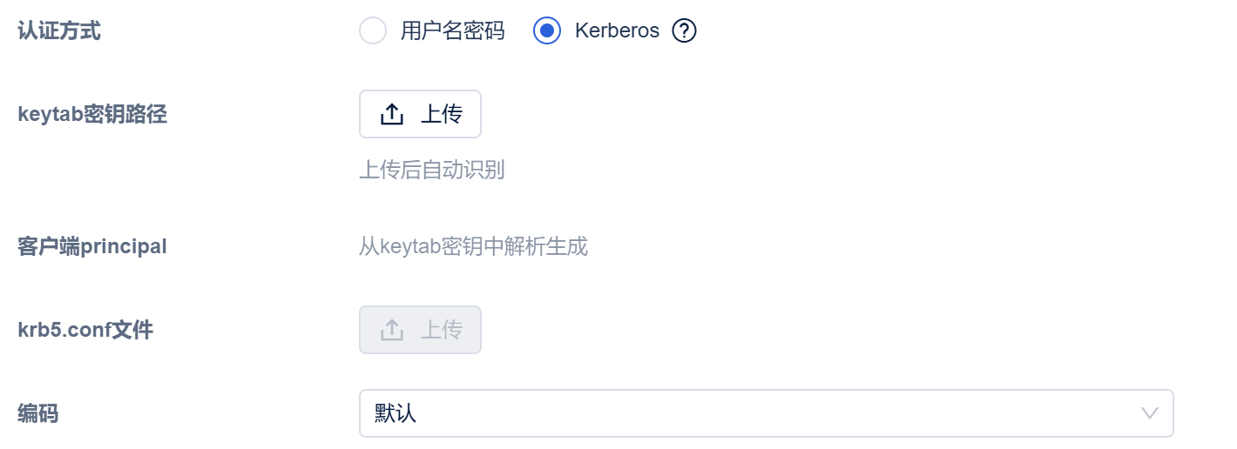The width and height of the screenshot is (1237, 449).
Task: Click the 编码 field label
Action: tap(38, 412)
